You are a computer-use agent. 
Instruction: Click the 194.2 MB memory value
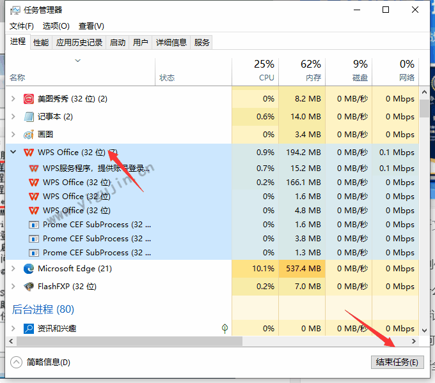[303, 153]
